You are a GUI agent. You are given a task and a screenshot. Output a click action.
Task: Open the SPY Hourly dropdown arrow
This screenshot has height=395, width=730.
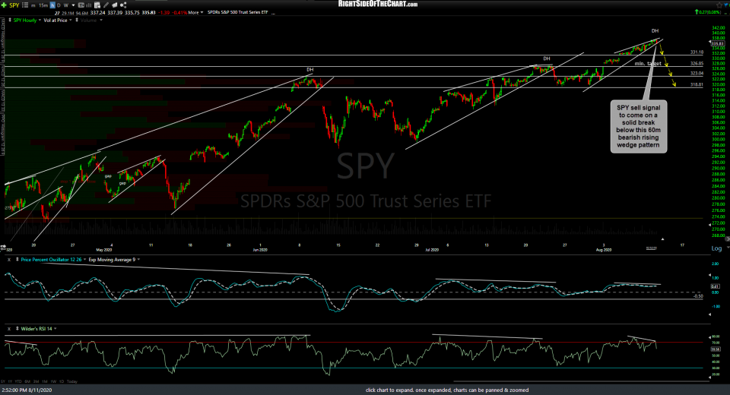coord(40,20)
